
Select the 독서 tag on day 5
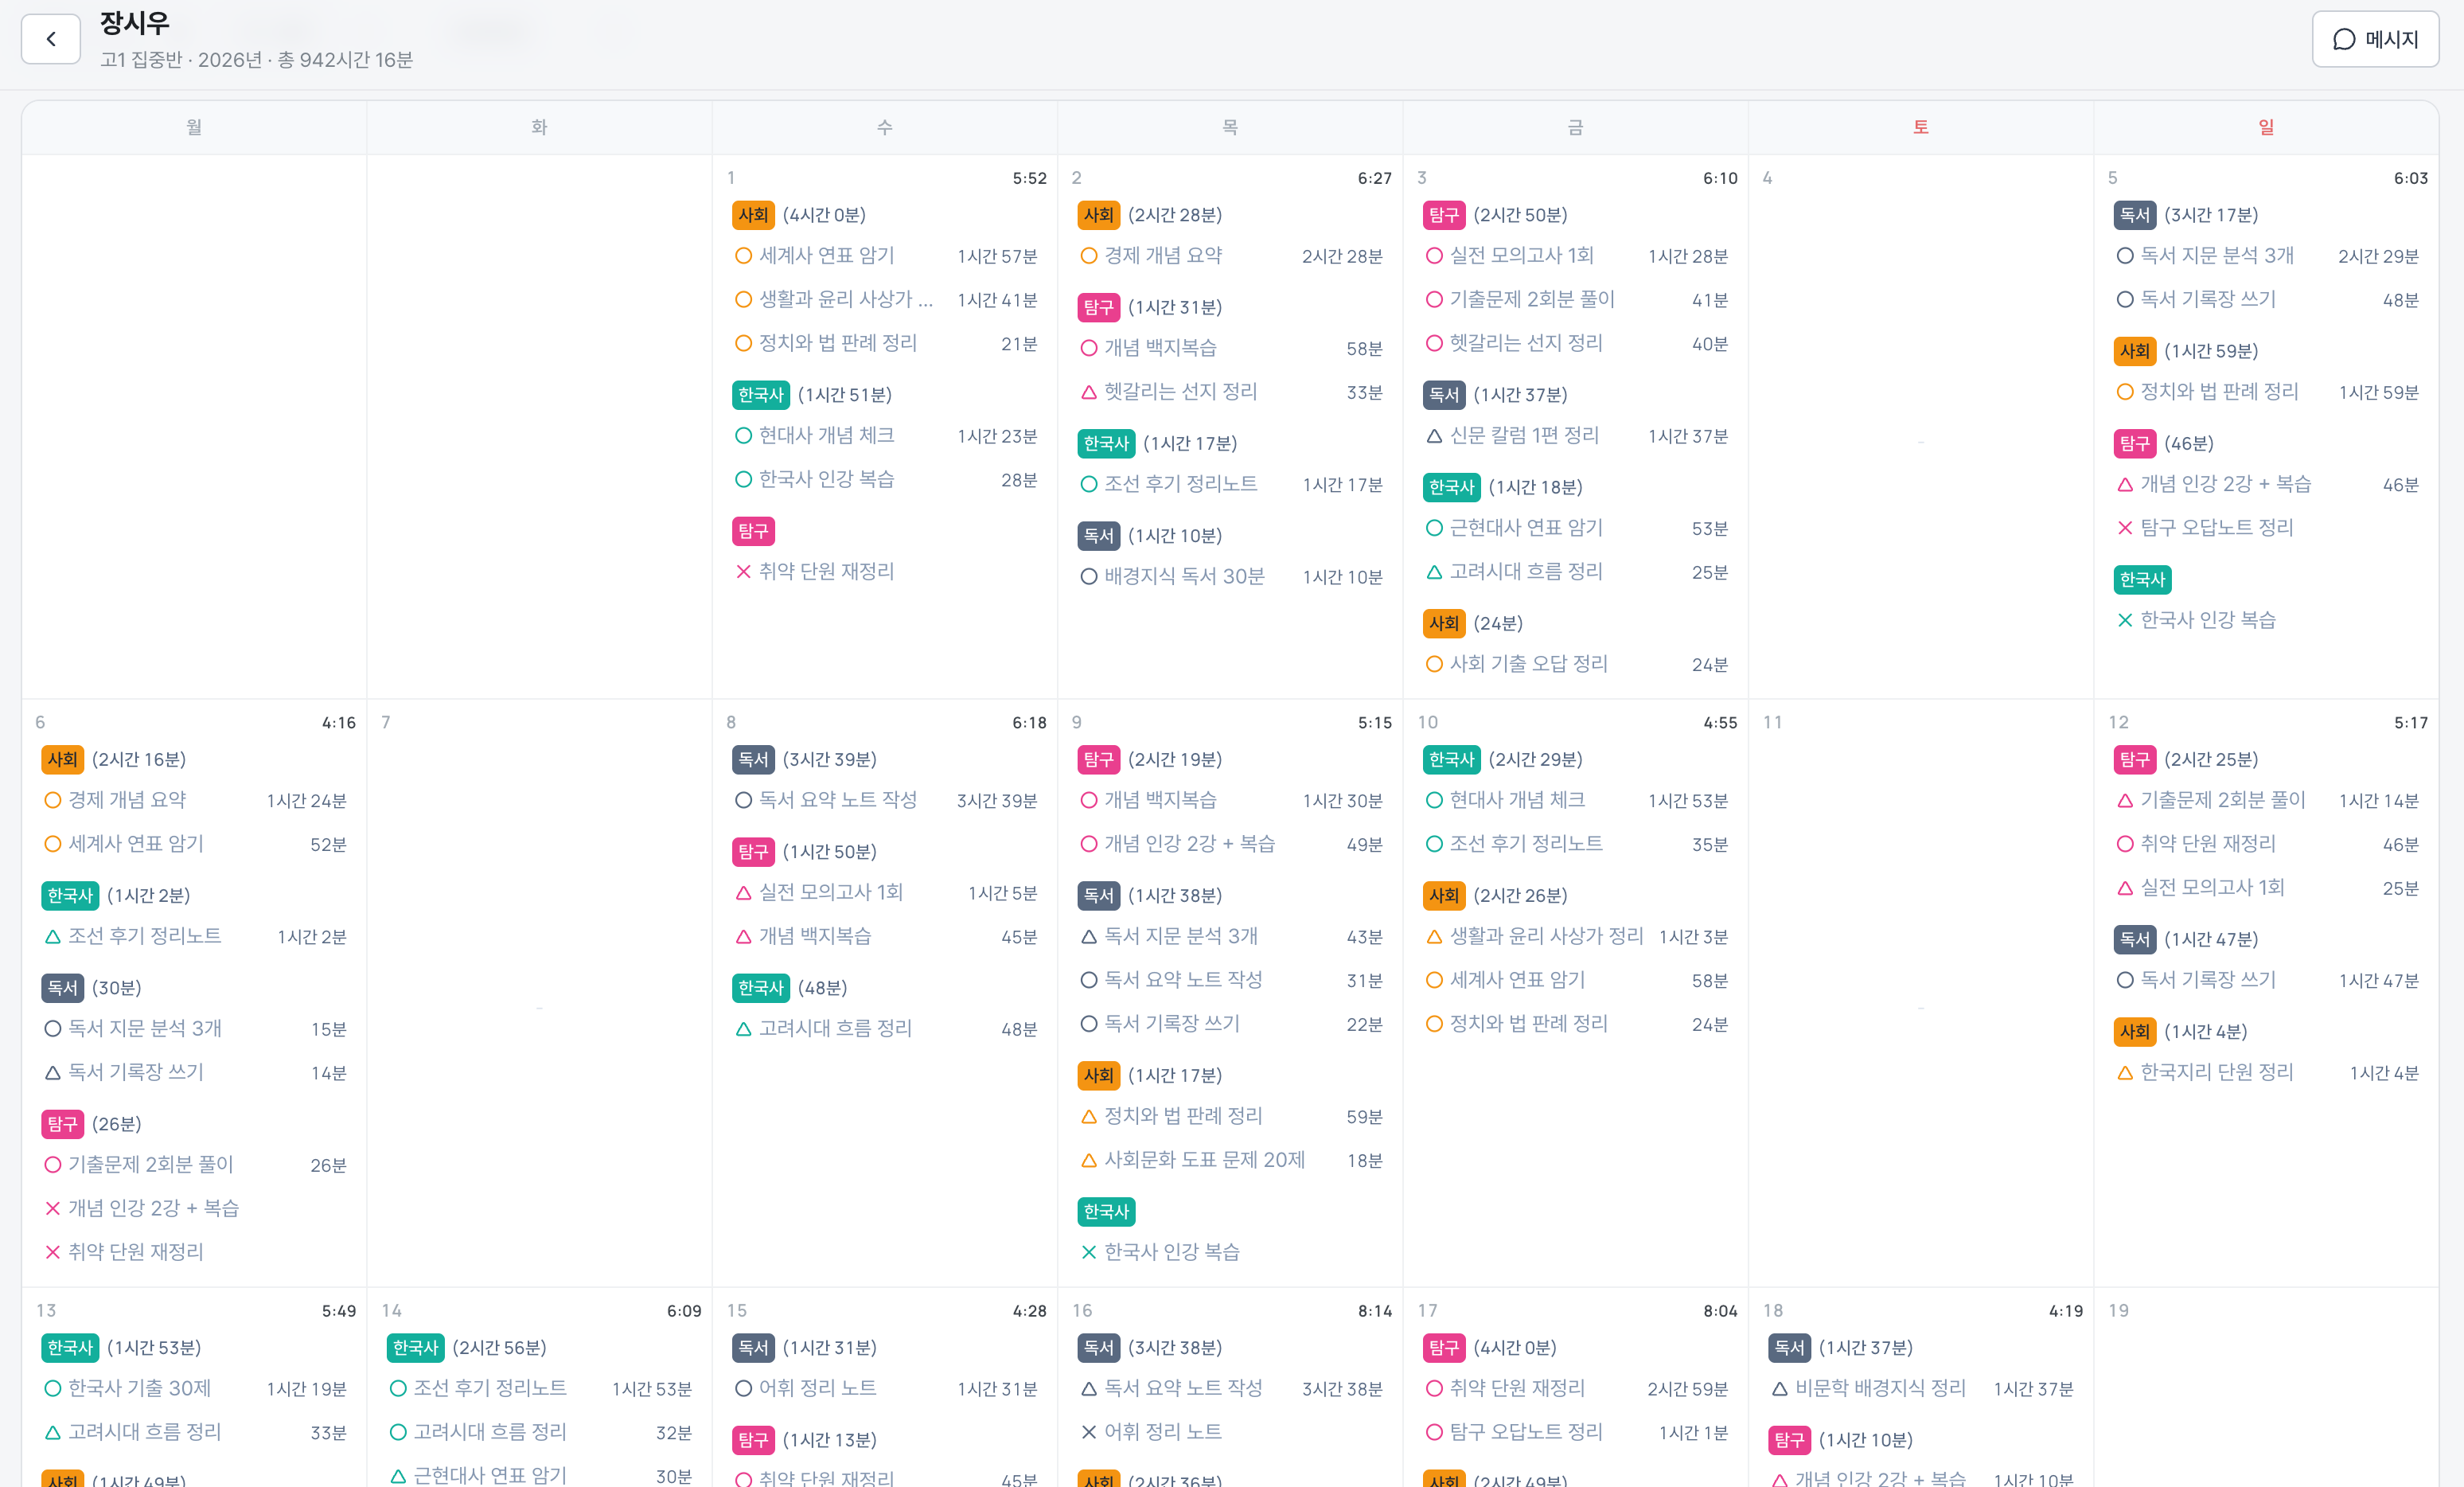(2134, 215)
